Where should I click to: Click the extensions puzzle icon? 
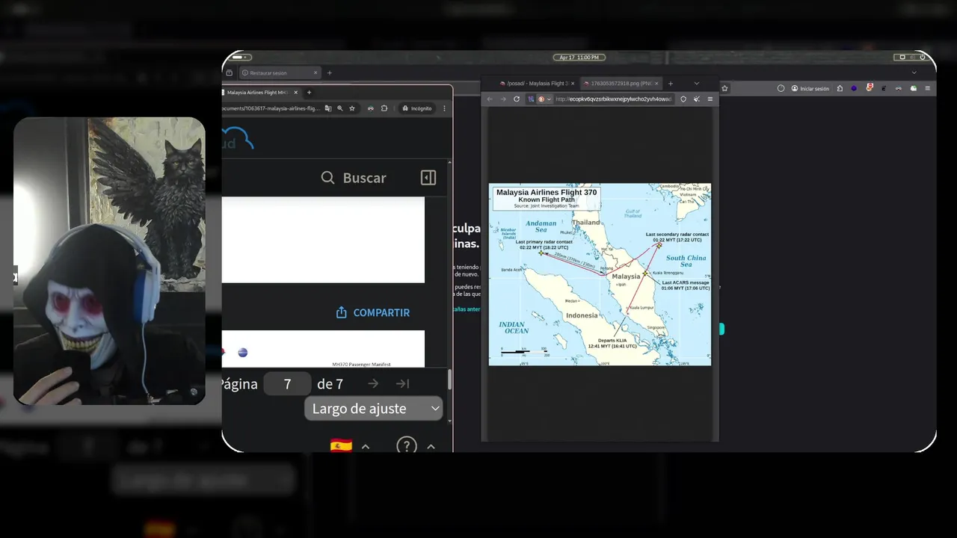coord(384,108)
